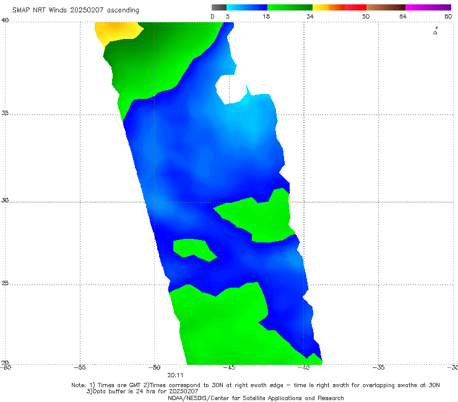Click the longitude label '-45'
This screenshot has width=458, height=402.
click(229, 367)
